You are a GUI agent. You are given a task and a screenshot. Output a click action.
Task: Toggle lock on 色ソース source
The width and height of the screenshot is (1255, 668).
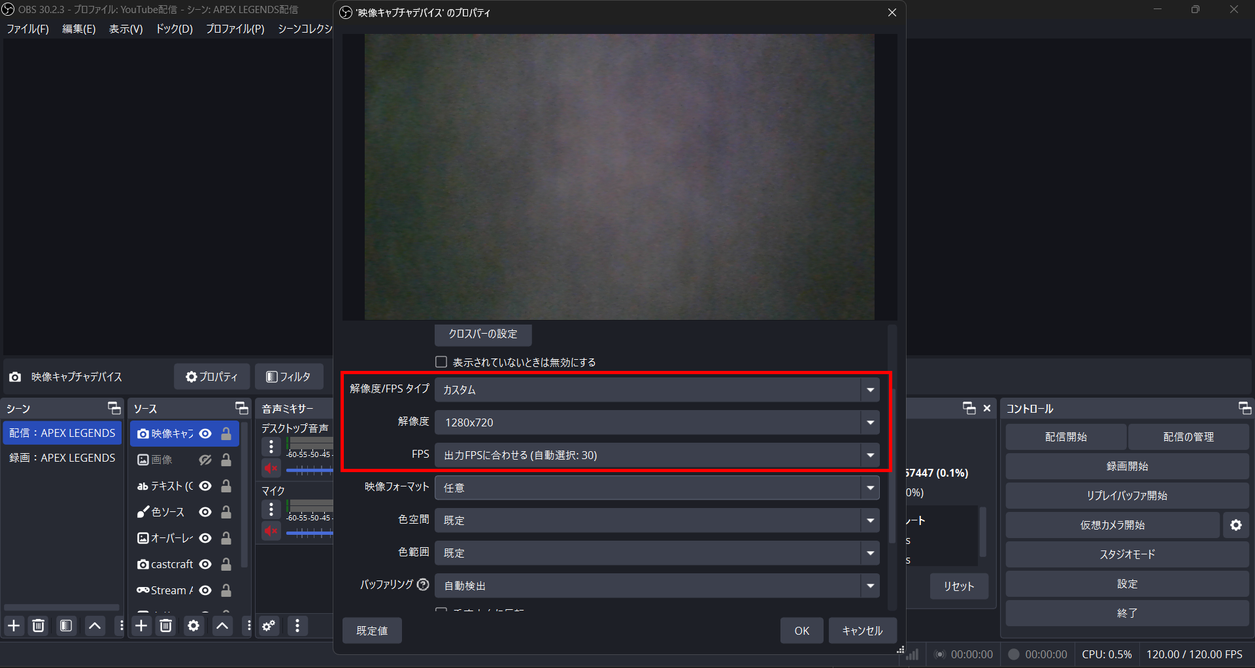click(x=226, y=512)
